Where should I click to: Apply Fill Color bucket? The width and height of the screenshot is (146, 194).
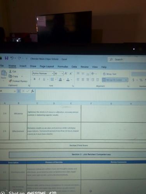[x=60, y=80]
